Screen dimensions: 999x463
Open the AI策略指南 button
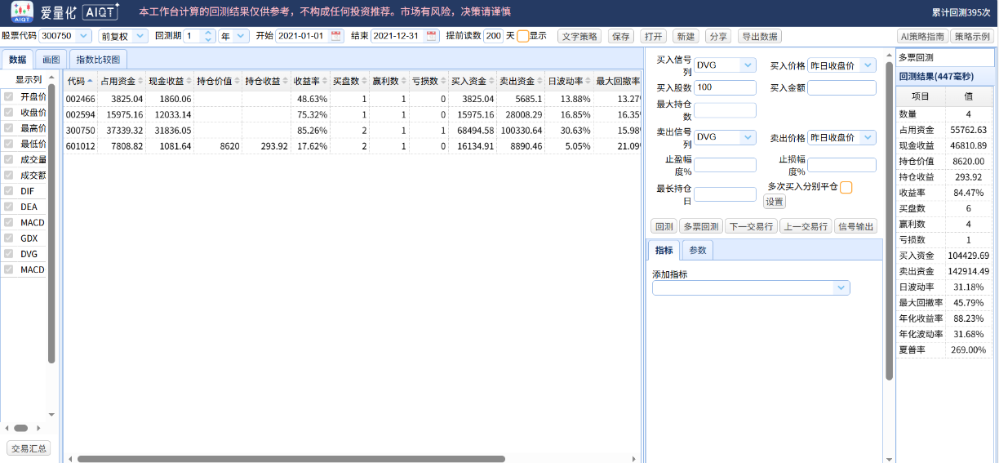(921, 37)
